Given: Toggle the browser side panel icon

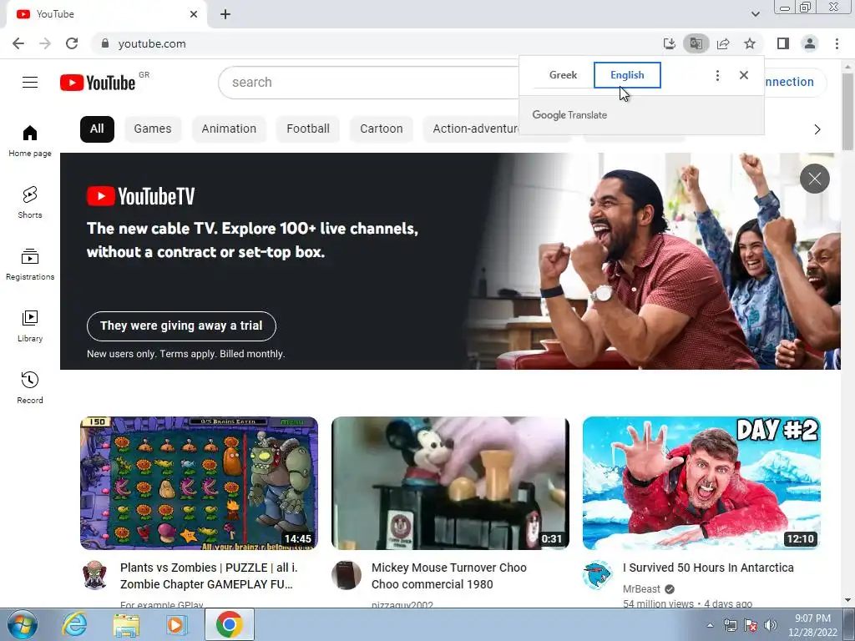Looking at the screenshot, I should 783,43.
